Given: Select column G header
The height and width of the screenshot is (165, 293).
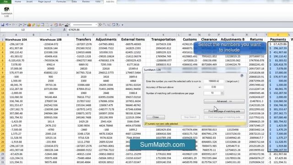Looking at the screenshot, I should (x=106, y=35).
